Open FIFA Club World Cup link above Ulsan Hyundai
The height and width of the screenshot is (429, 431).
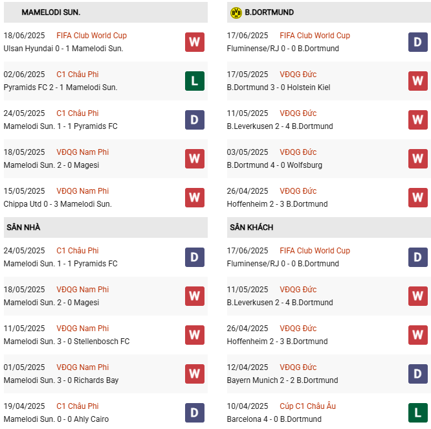91,36
